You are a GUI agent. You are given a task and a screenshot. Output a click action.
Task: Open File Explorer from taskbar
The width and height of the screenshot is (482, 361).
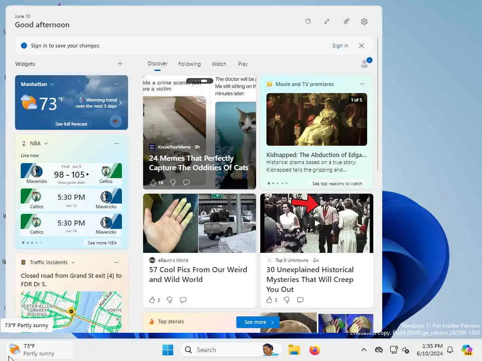(294, 350)
